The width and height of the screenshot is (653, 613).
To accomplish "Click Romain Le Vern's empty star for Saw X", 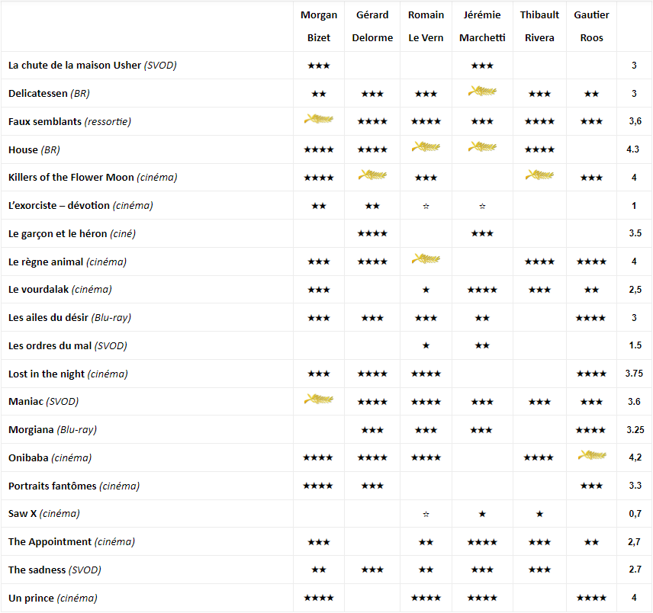I will (x=426, y=514).
